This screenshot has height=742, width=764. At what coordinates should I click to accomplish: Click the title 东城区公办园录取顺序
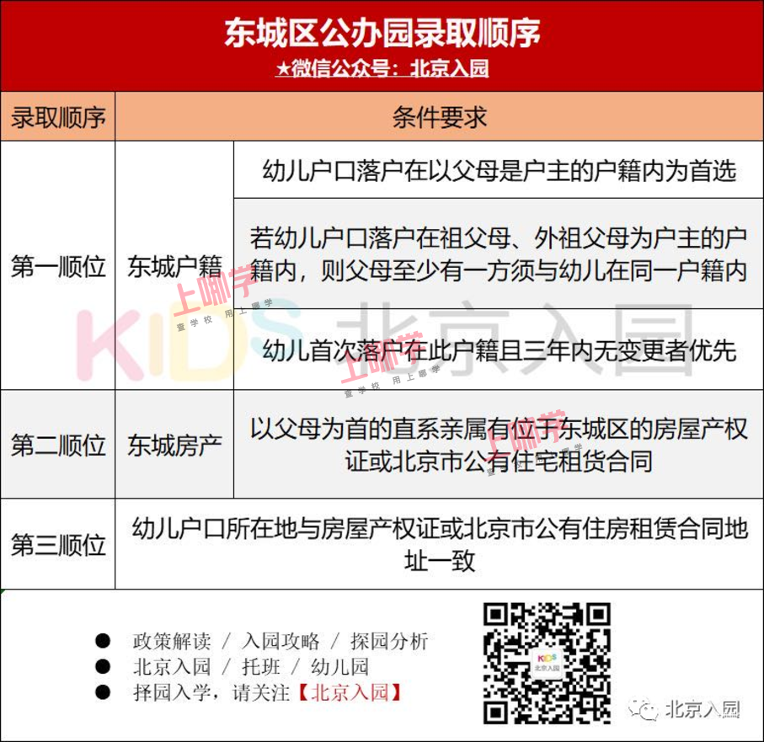(x=382, y=34)
